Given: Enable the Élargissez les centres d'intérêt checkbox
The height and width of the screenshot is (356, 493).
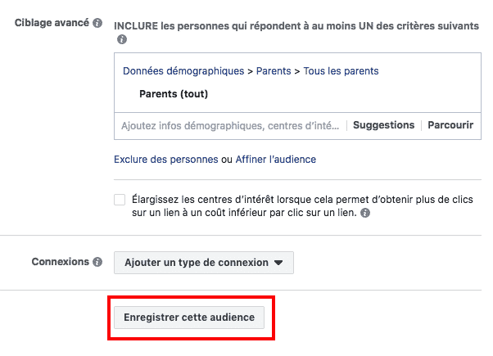Looking at the screenshot, I should coord(120,200).
